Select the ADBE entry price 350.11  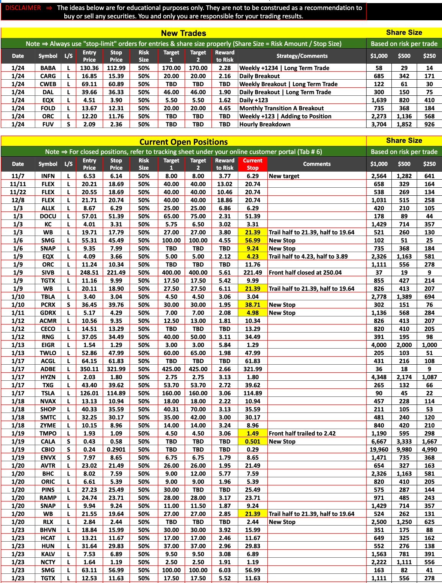(x=89, y=369)
